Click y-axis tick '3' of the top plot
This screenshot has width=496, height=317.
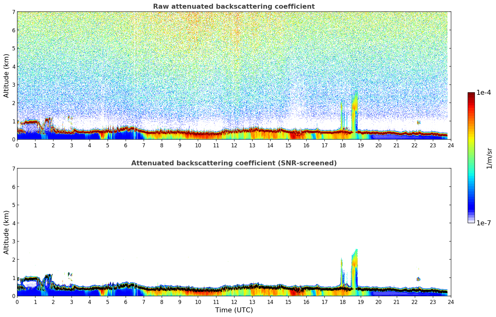coord(14,85)
